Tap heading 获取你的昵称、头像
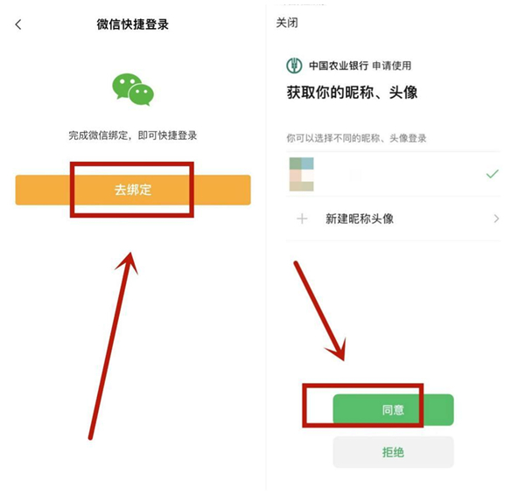The height and width of the screenshot is (494, 525). tap(352, 93)
